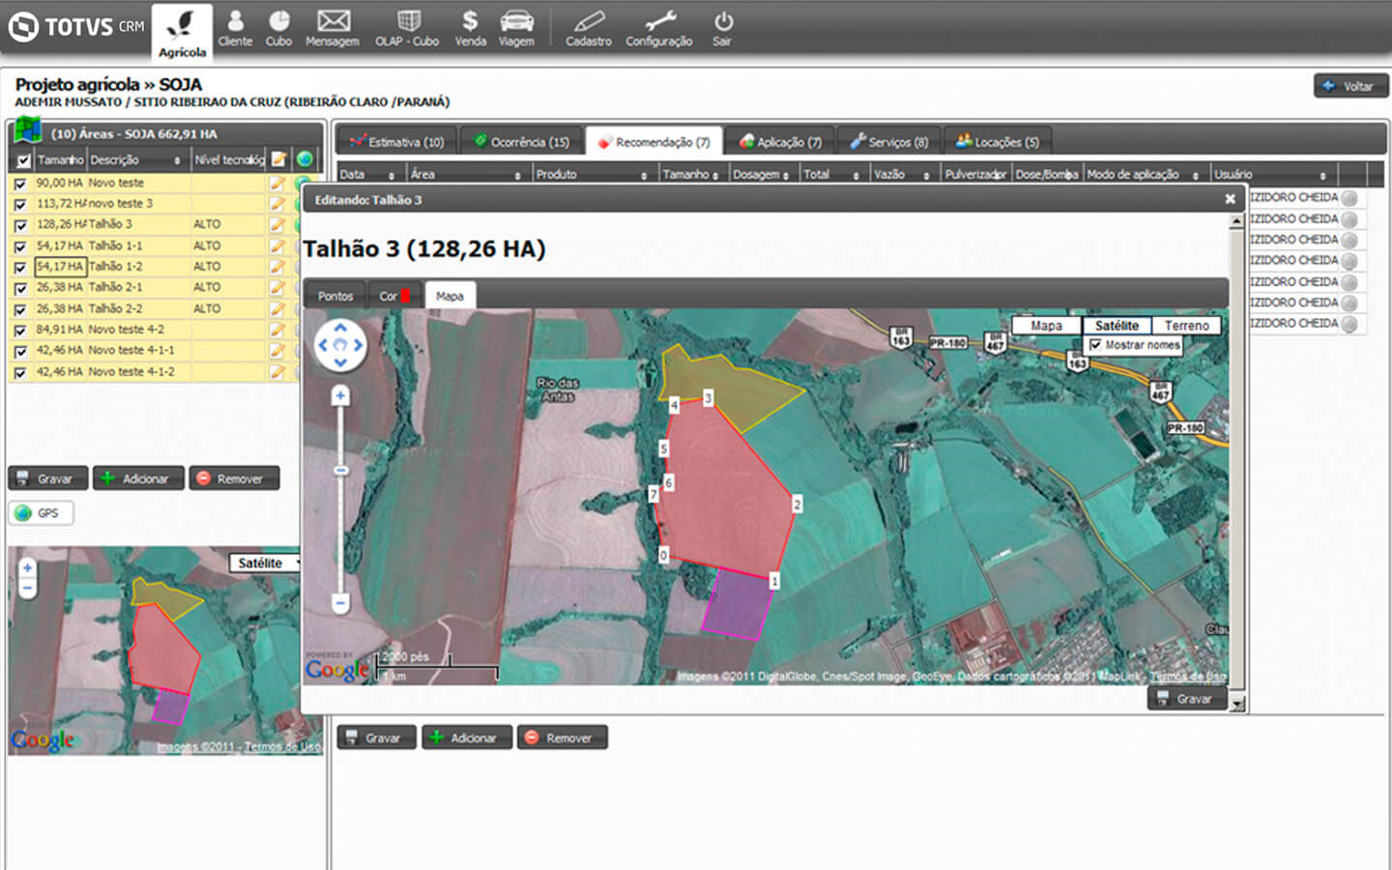This screenshot has height=870, width=1392.
Task: Expand the Descrição column sort arrow
Action: coord(177,160)
